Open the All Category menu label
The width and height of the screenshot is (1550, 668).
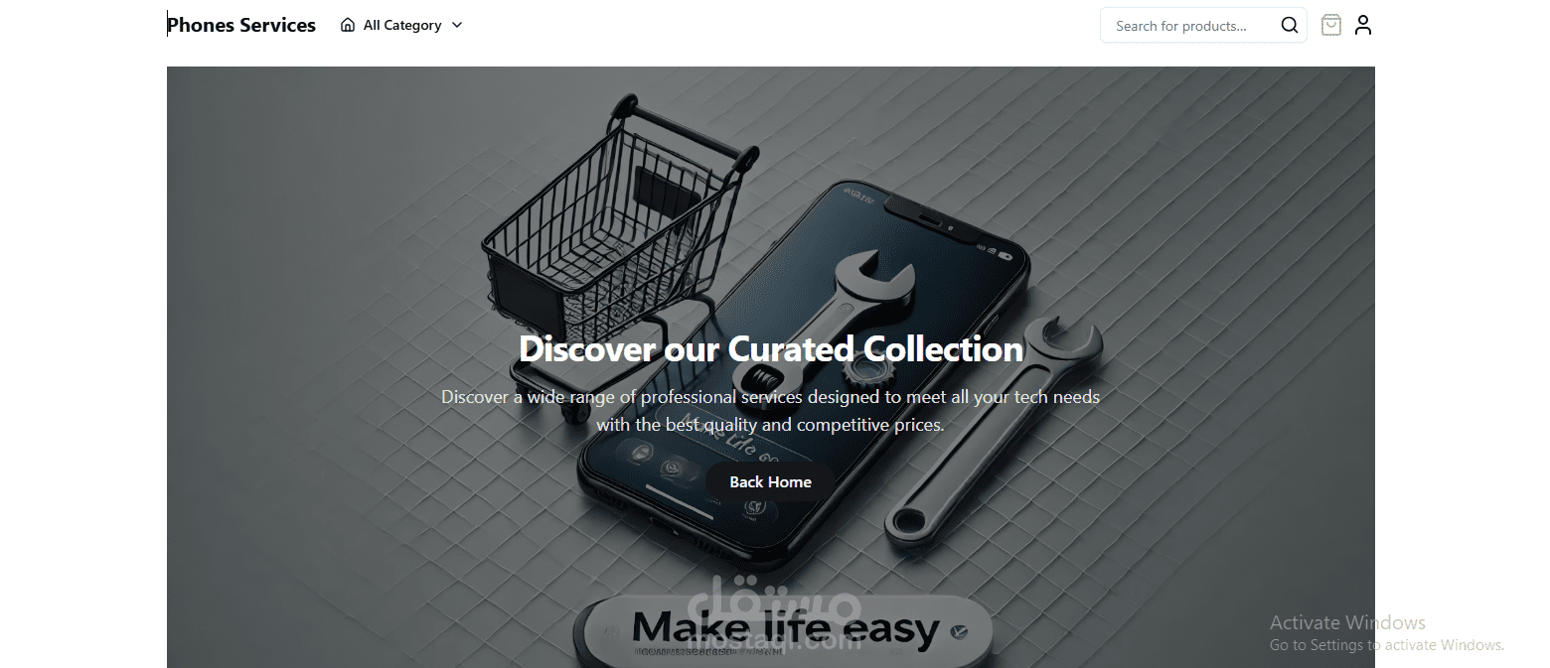(x=402, y=25)
